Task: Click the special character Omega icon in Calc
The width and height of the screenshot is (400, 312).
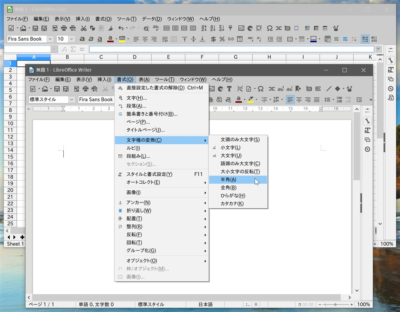Action: [270, 28]
